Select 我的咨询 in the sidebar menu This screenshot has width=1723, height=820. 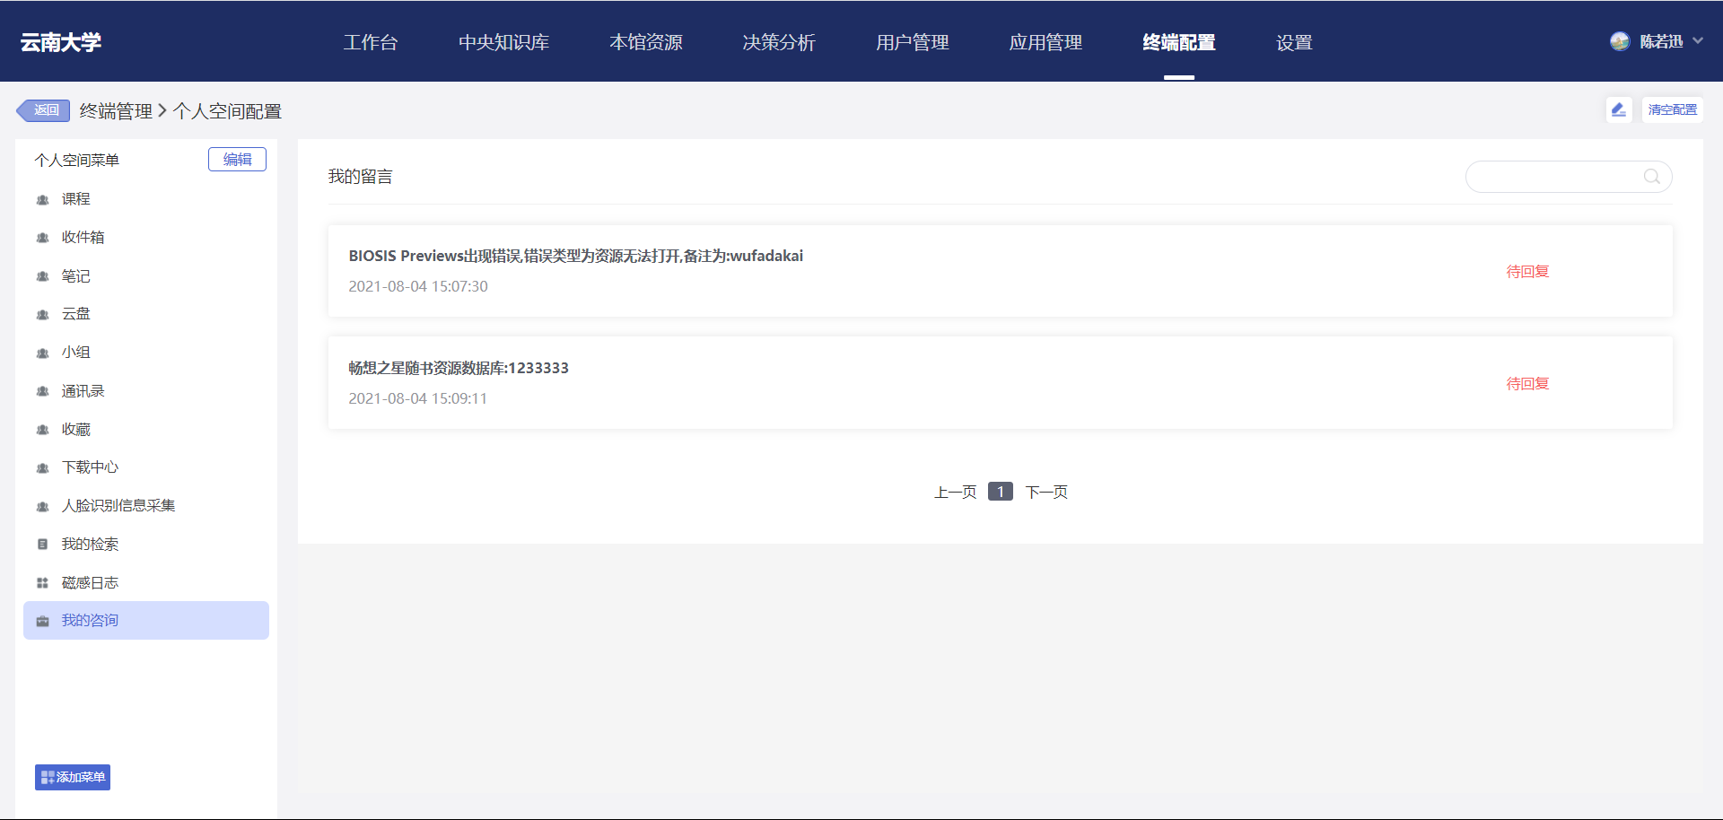coord(146,621)
